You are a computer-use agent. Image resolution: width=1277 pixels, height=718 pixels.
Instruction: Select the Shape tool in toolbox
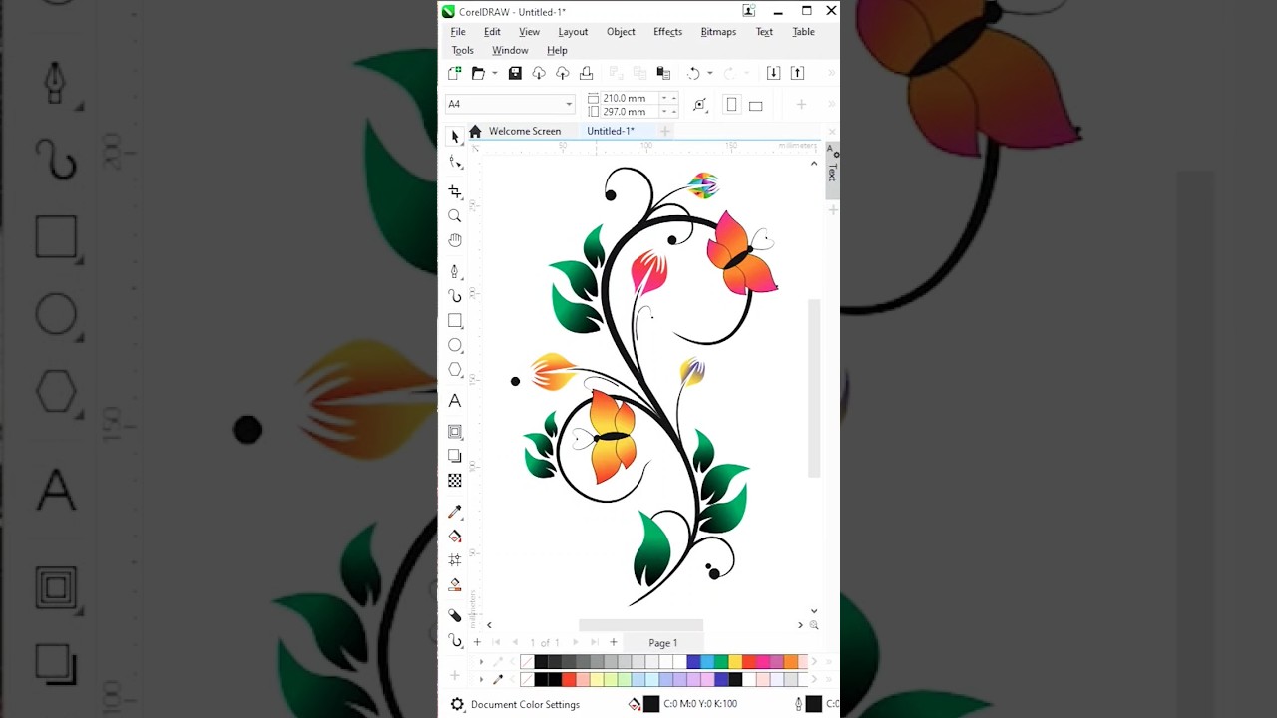point(455,162)
